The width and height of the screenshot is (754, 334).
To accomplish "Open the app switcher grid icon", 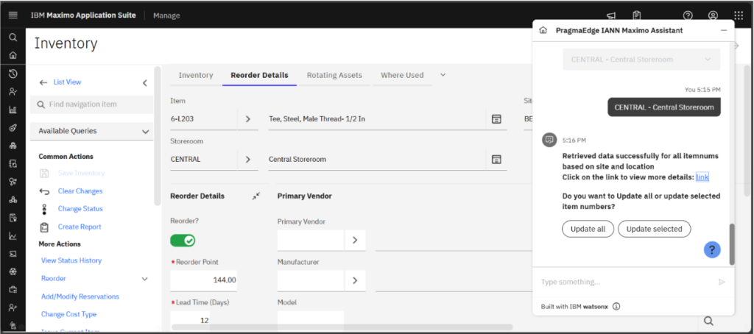I will tap(739, 15).
